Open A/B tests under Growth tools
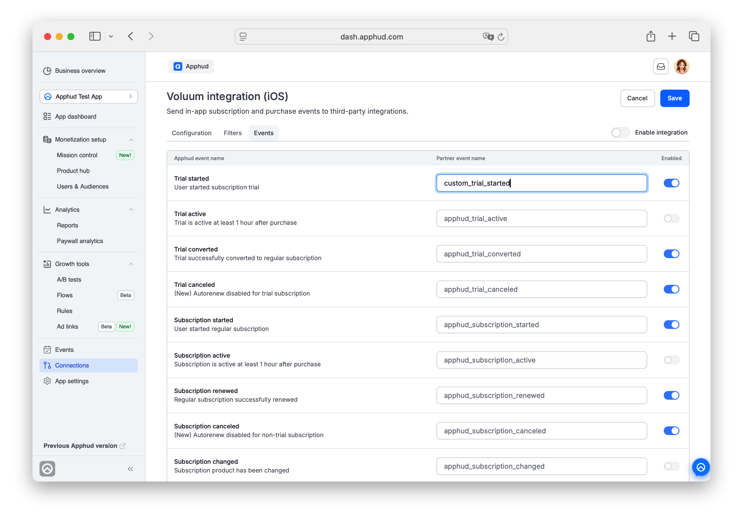Viewport: 743px width, 525px height. [x=69, y=280]
